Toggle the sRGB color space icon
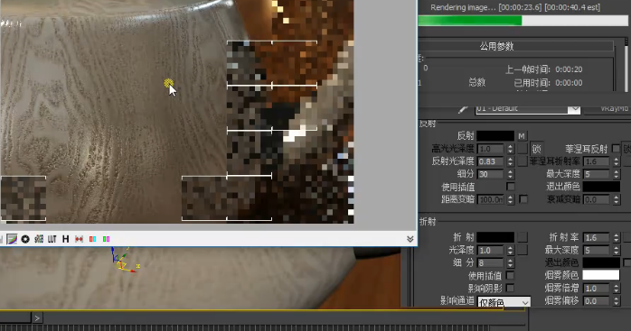This screenshot has height=331, width=631. pos(39,239)
